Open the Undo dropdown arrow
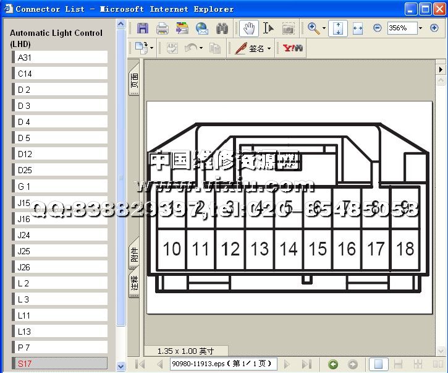Viewport: 448px width, 373px height. pyautogui.click(x=201, y=48)
